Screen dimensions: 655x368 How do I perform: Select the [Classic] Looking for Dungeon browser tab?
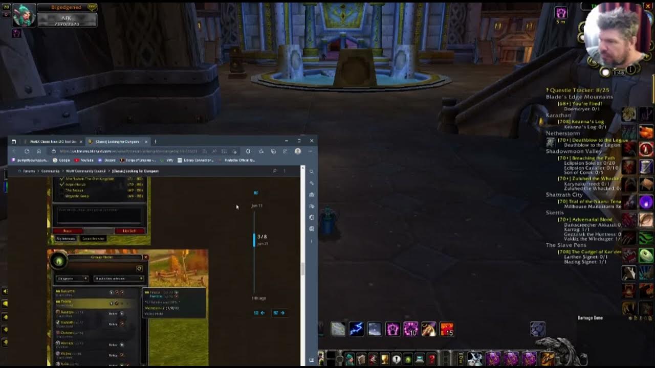point(118,142)
